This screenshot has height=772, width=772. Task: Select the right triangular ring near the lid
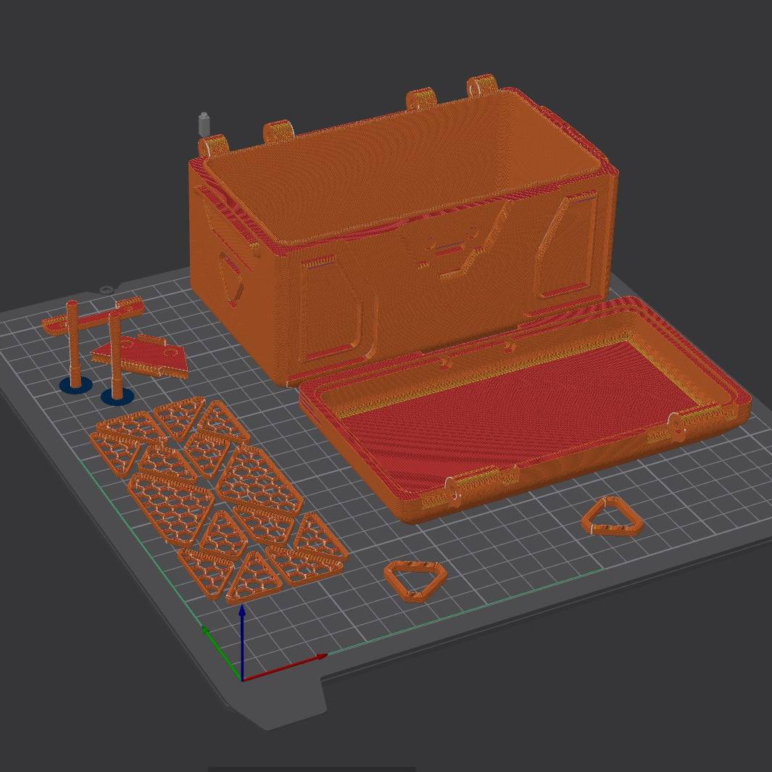613,517
